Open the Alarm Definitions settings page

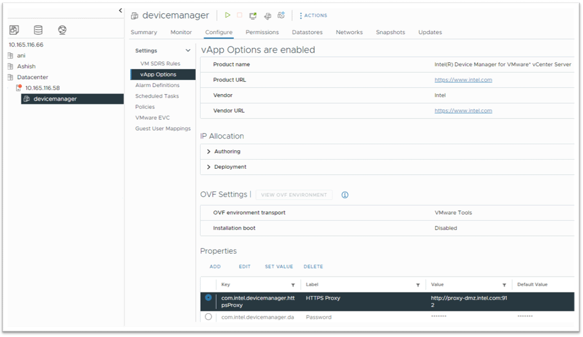[x=157, y=85]
